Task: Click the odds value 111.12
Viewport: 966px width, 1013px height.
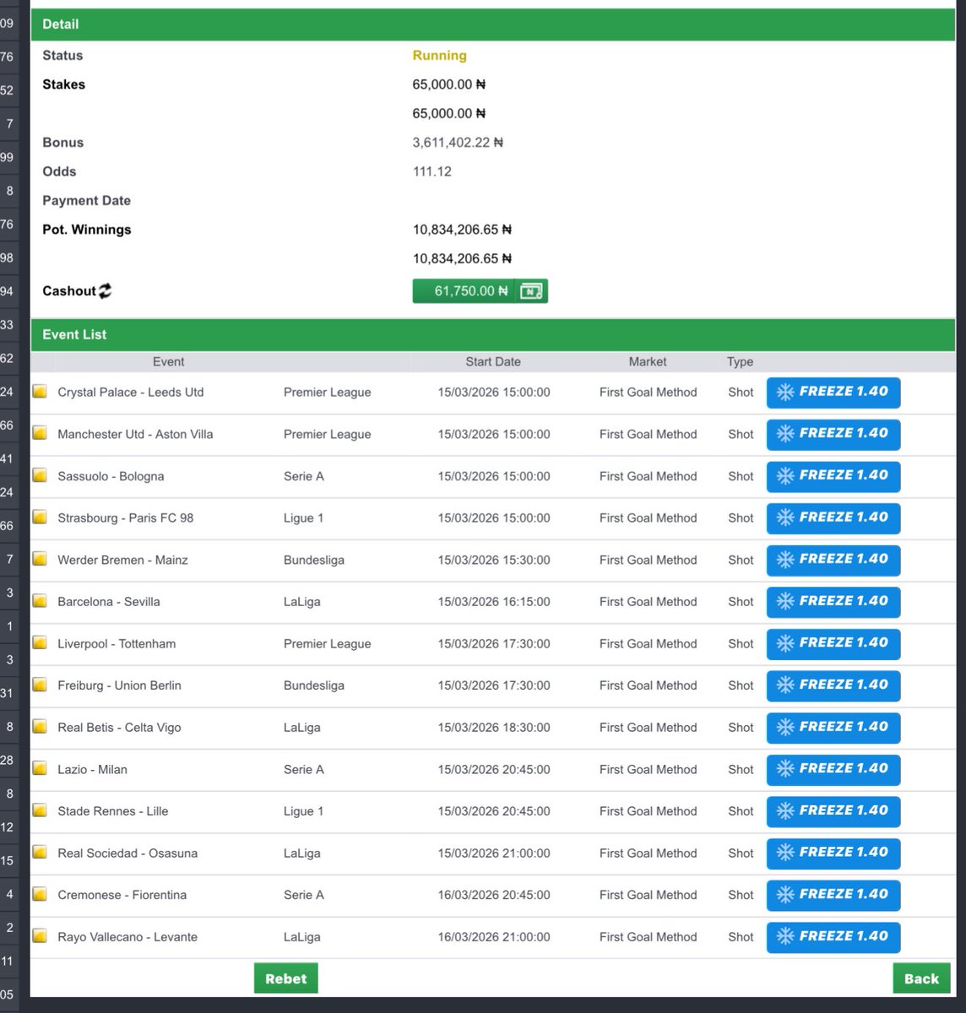Action: tap(431, 171)
